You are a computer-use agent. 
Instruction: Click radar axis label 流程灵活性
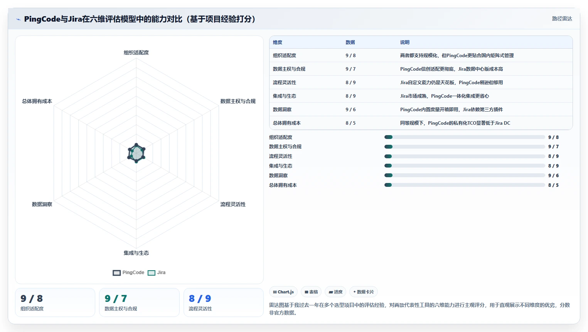(x=233, y=204)
